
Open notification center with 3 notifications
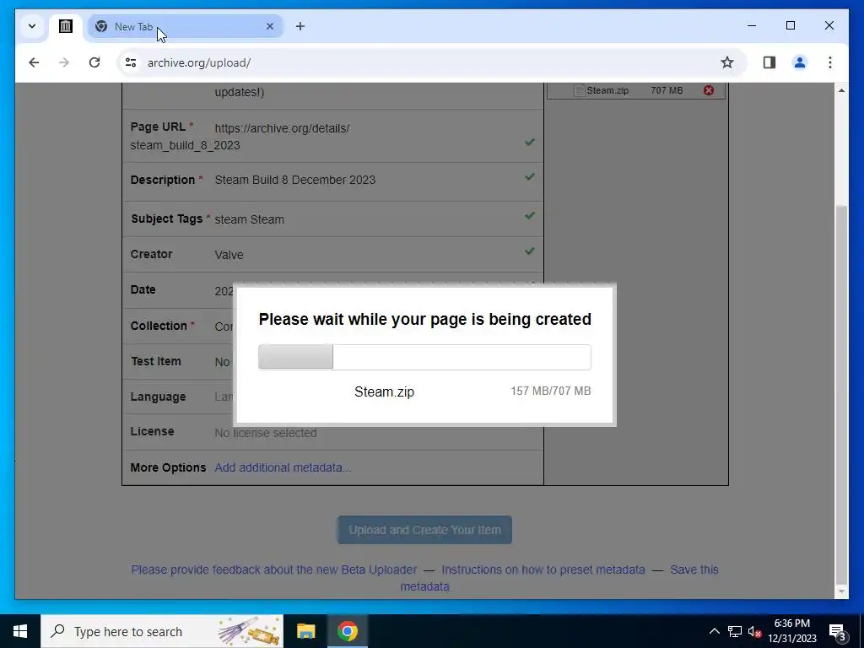pyautogui.click(x=838, y=631)
